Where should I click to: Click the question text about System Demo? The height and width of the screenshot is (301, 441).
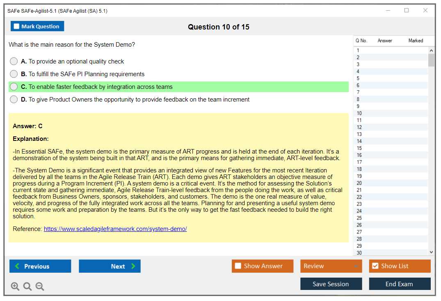72,45
